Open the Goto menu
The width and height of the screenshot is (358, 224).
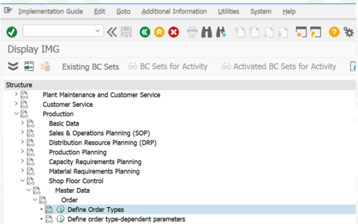pos(123,11)
